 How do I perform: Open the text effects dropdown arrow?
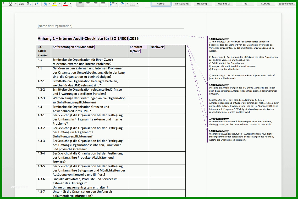click(x=49, y=4)
